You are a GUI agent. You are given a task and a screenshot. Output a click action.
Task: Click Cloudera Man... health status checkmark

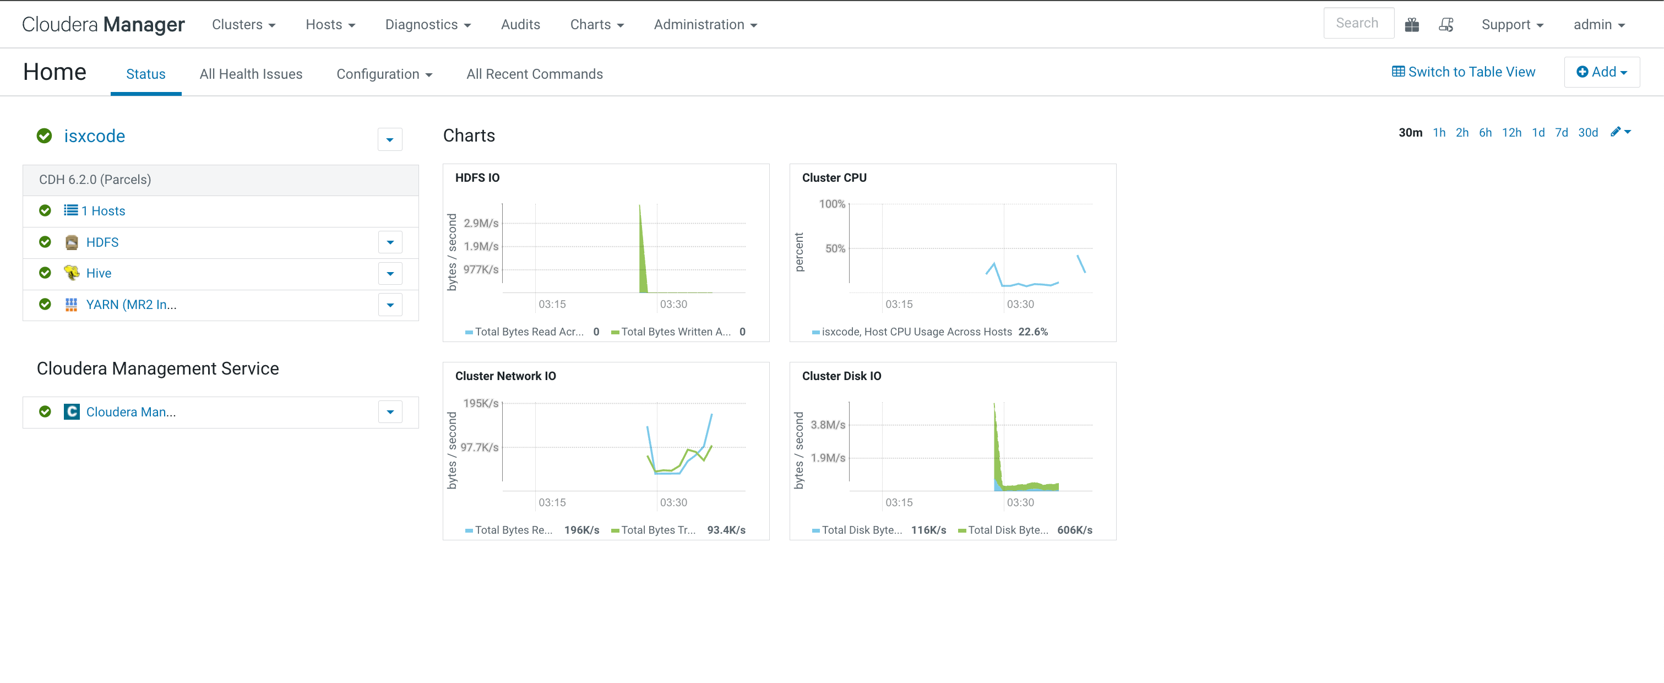click(x=45, y=411)
